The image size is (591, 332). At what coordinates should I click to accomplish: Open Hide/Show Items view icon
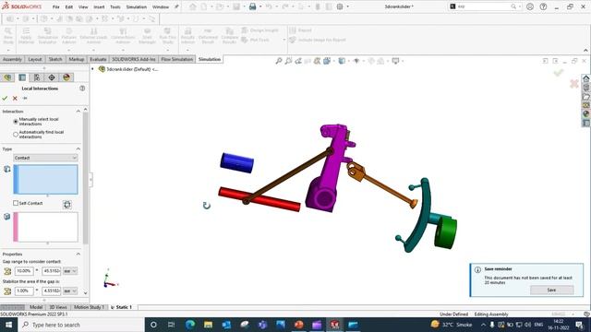(356, 61)
